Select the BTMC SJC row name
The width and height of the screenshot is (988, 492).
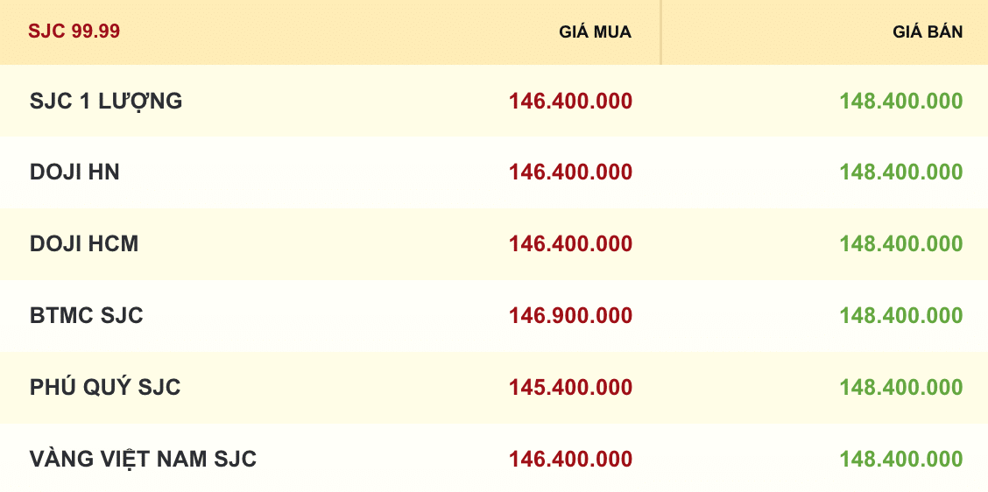(87, 316)
